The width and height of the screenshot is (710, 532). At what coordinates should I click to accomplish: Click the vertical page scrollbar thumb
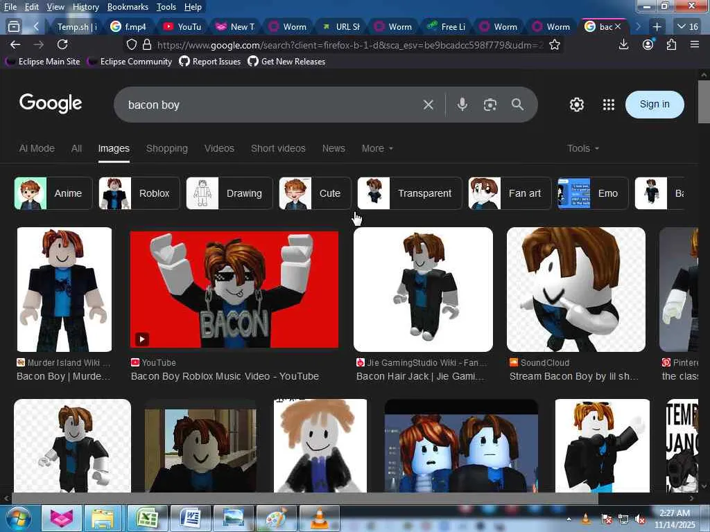[x=704, y=102]
